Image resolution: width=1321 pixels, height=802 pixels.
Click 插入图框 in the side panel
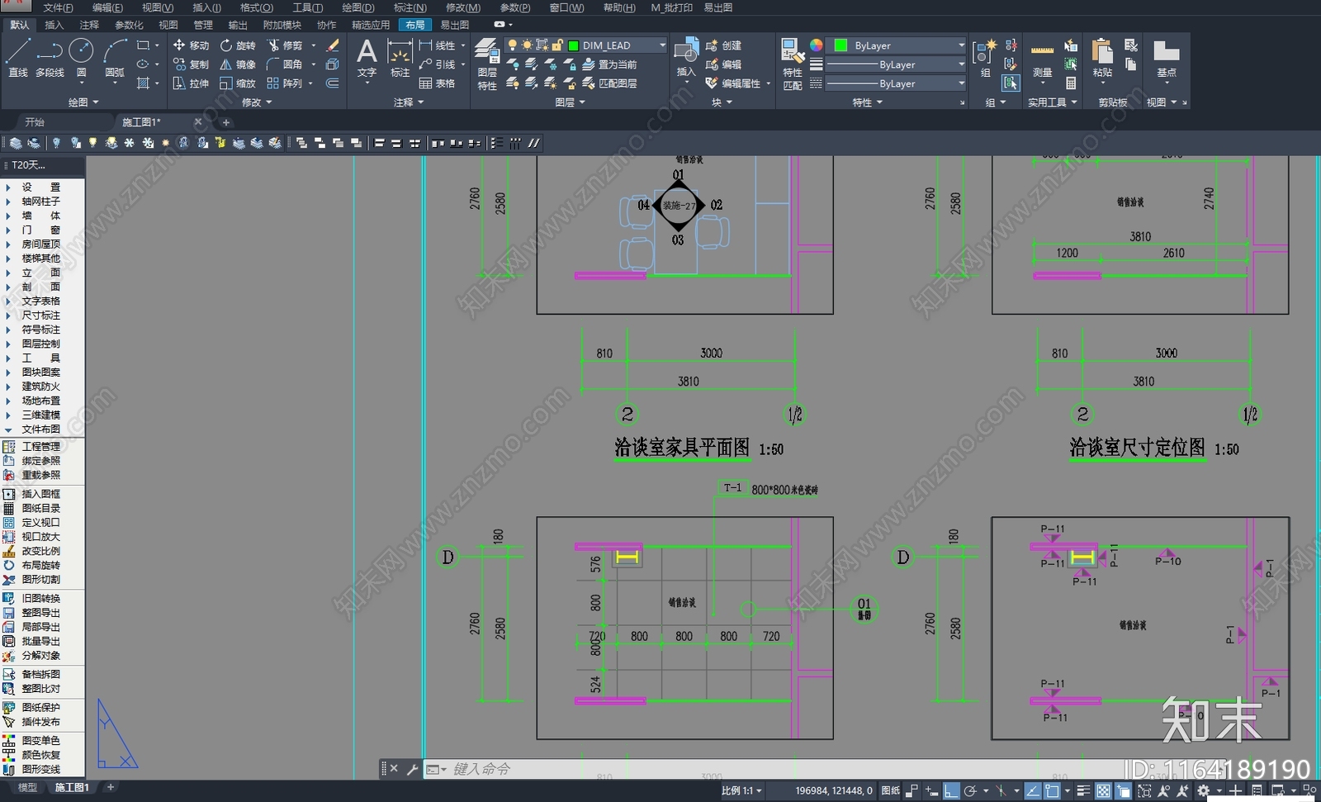(x=41, y=494)
